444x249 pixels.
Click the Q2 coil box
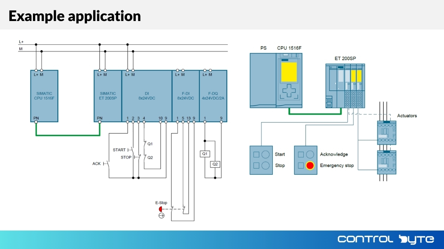215,165
